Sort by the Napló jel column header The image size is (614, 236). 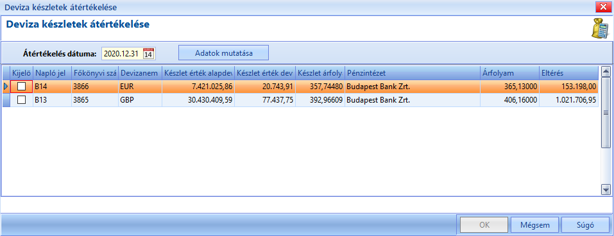pyautogui.click(x=52, y=73)
